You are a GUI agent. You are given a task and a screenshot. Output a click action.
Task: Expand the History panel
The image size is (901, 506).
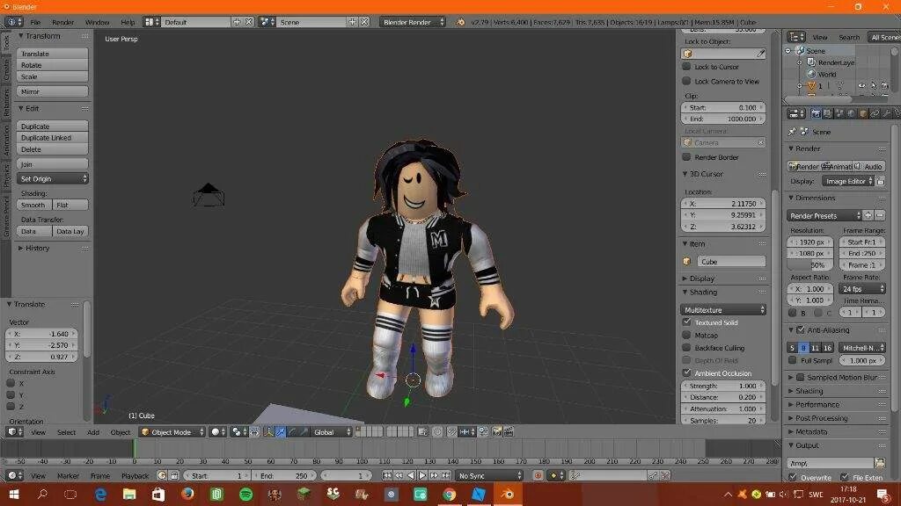37,248
